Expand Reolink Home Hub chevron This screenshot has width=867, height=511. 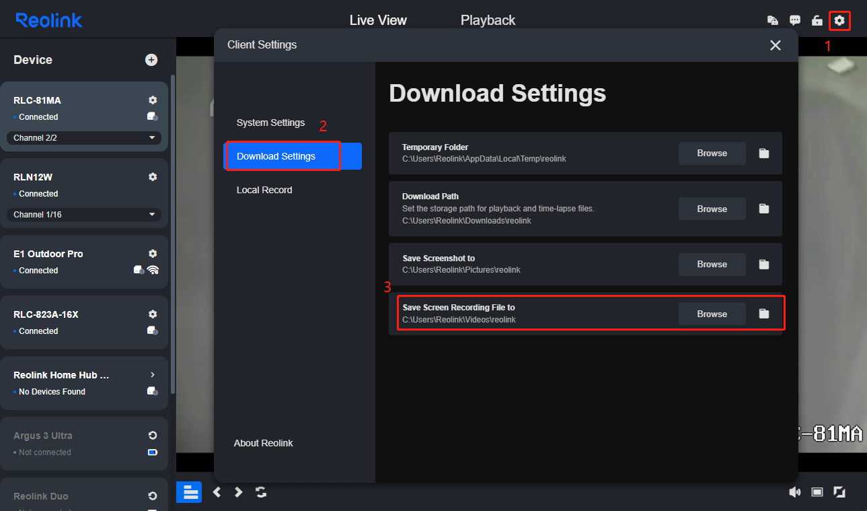point(153,375)
